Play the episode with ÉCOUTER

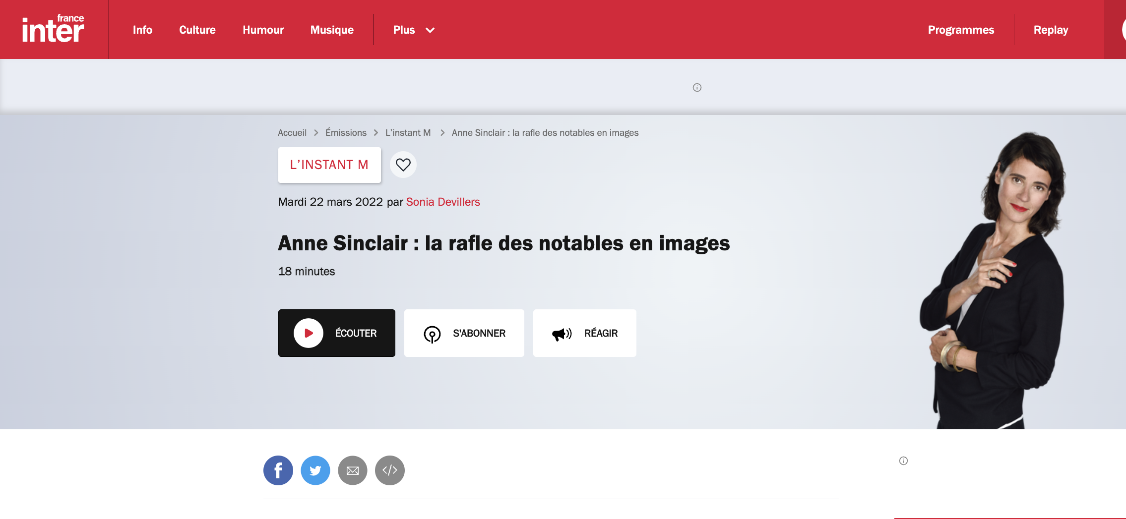337,333
